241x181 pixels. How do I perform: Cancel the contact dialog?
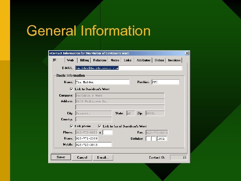(x=82, y=158)
